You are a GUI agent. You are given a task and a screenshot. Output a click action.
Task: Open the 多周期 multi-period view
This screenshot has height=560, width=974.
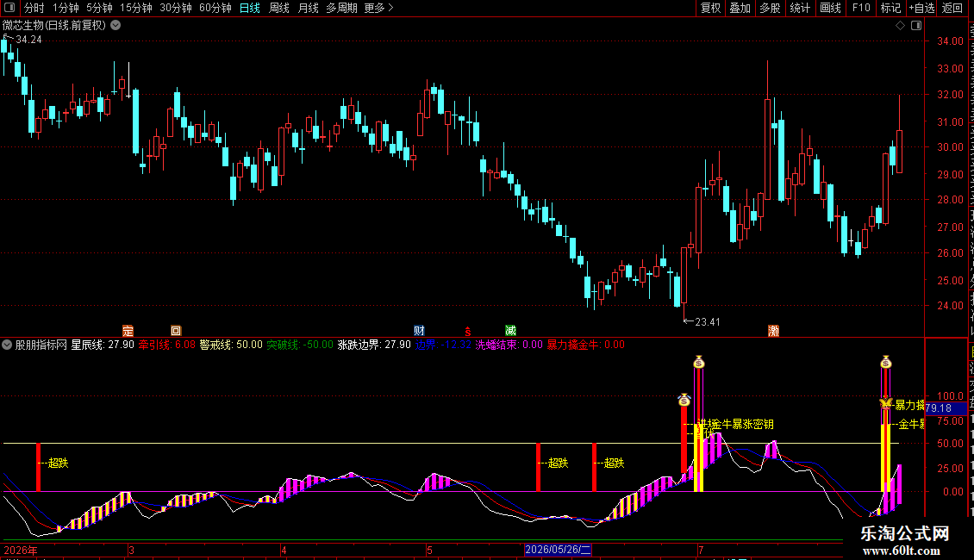pyautogui.click(x=341, y=8)
